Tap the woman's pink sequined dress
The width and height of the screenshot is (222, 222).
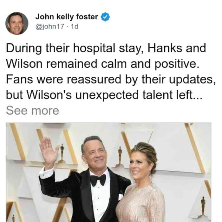click(140, 203)
